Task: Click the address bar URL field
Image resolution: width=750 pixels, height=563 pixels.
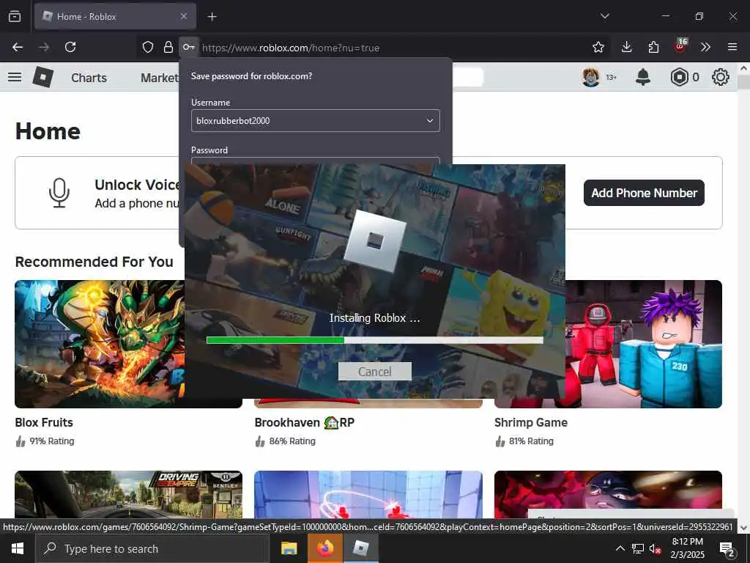Action: [393, 48]
